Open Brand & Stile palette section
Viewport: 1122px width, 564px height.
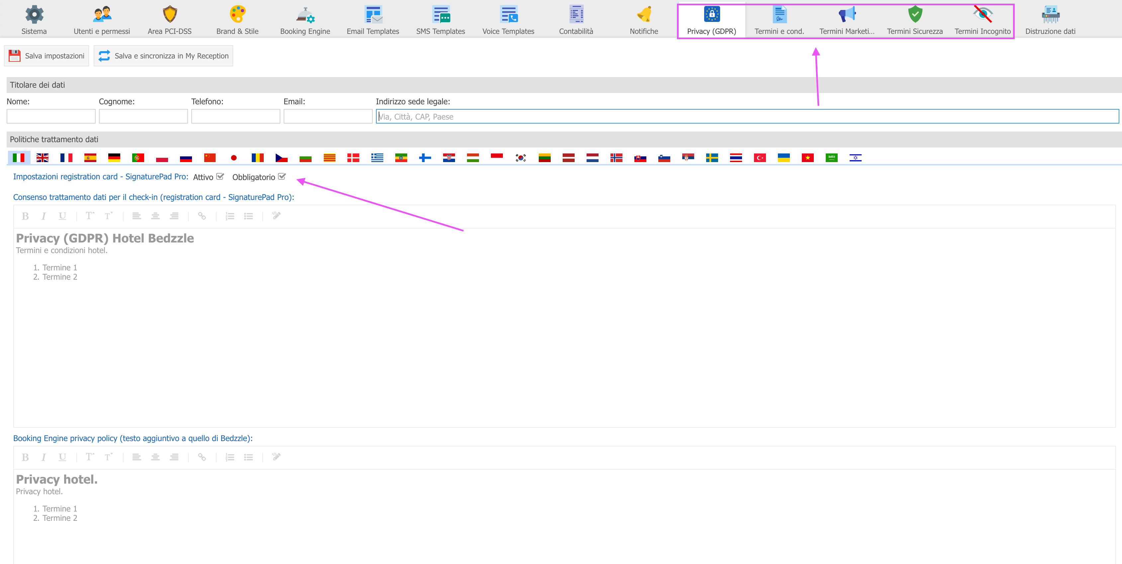point(237,20)
